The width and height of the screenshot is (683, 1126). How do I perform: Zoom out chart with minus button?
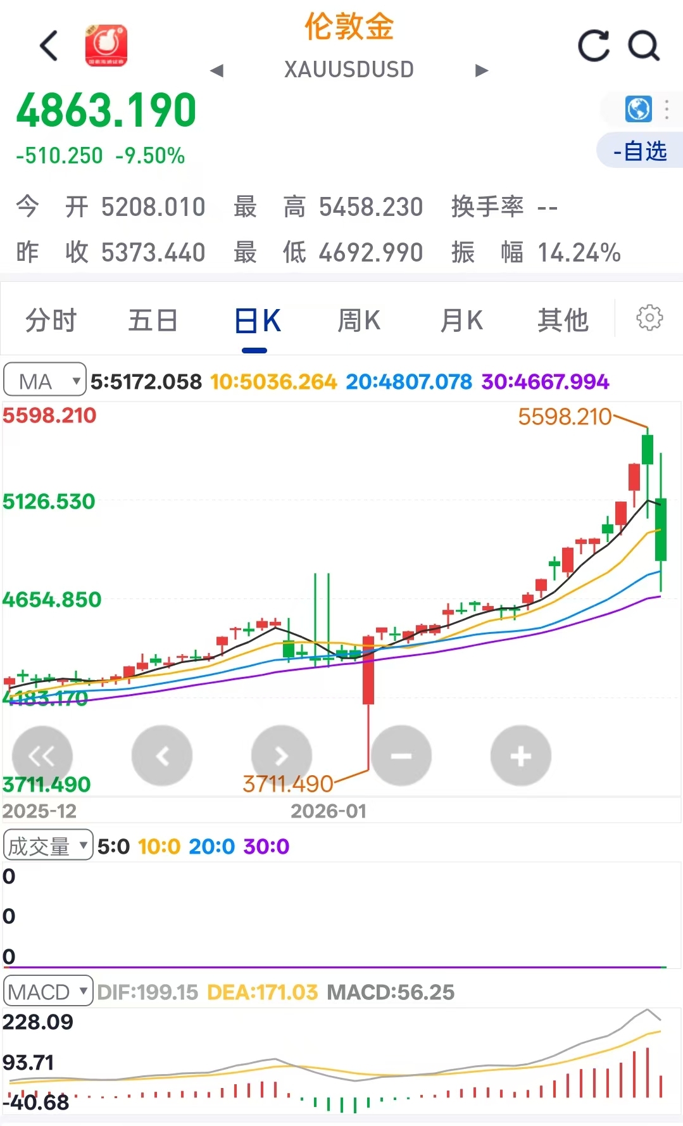point(401,756)
